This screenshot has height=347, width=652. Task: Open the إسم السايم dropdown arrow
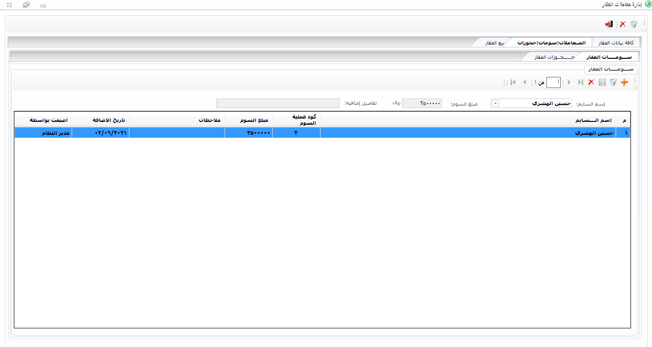coord(495,104)
